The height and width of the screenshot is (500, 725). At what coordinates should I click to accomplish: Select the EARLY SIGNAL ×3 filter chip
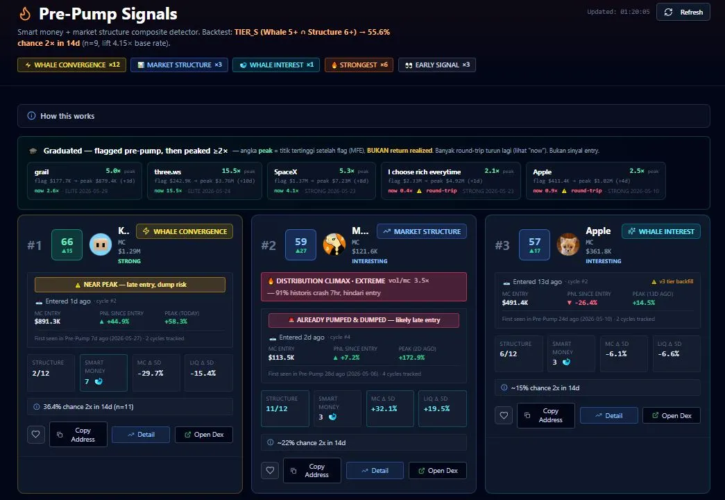click(x=437, y=65)
